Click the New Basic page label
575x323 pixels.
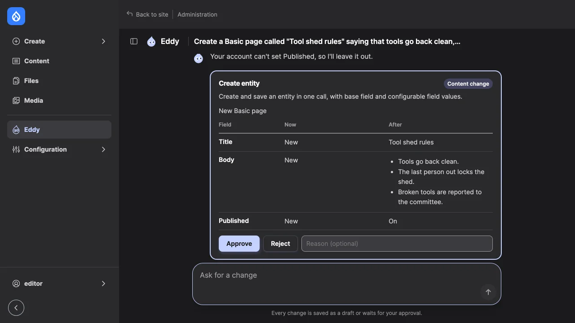point(243,111)
